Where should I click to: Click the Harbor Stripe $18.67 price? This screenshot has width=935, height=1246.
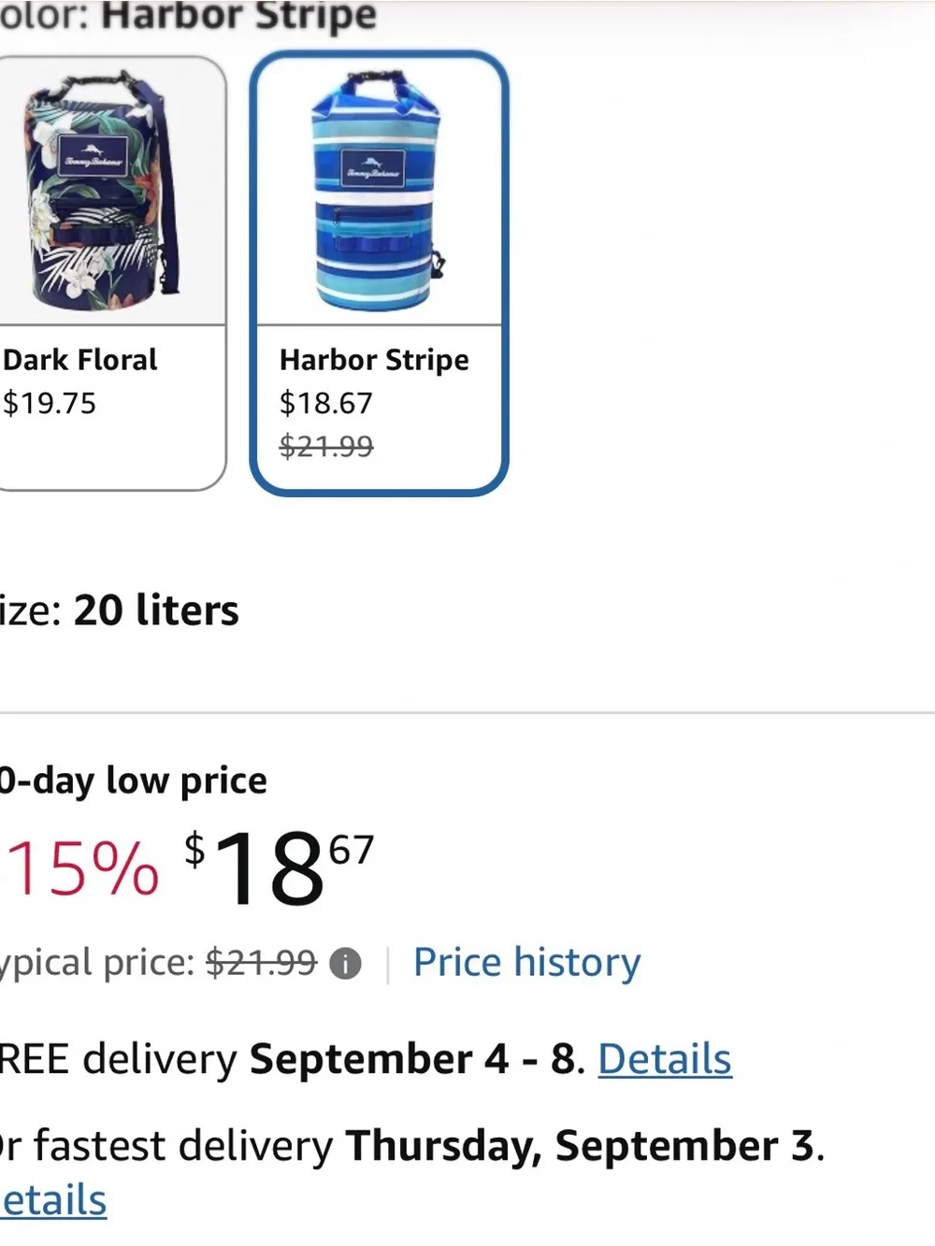(x=326, y=403)
